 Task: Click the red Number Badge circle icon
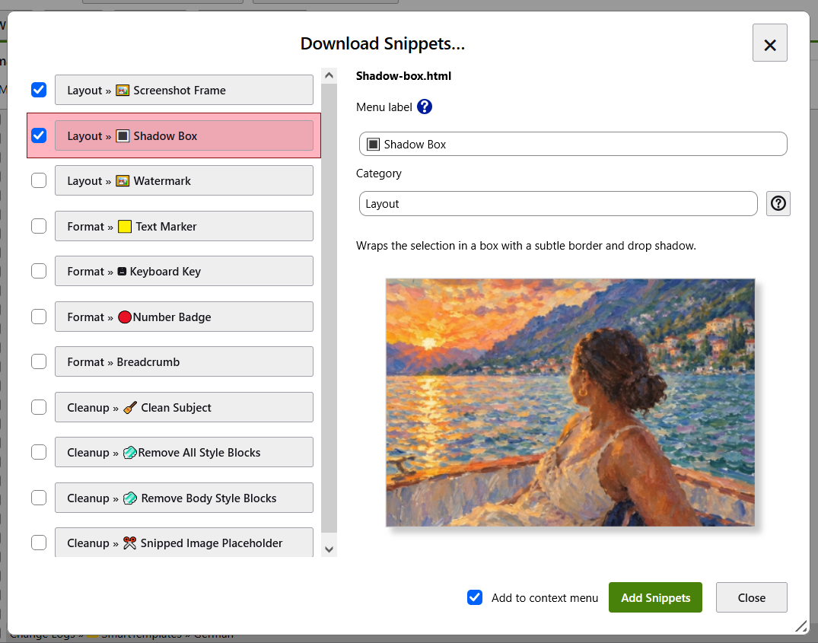(125, 317)
